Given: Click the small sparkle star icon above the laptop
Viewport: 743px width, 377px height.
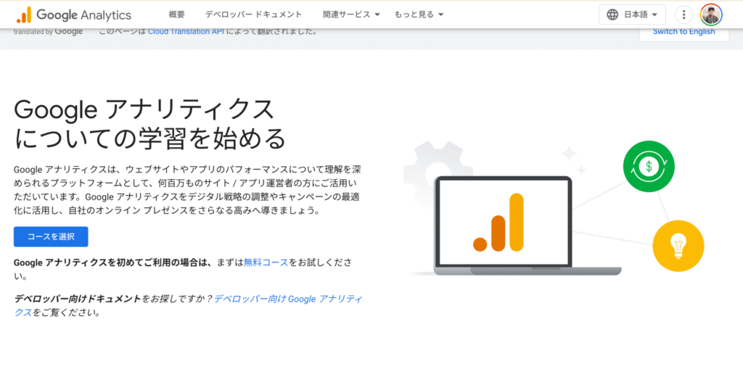Looking at the screenshot, I should coord(569,153).
